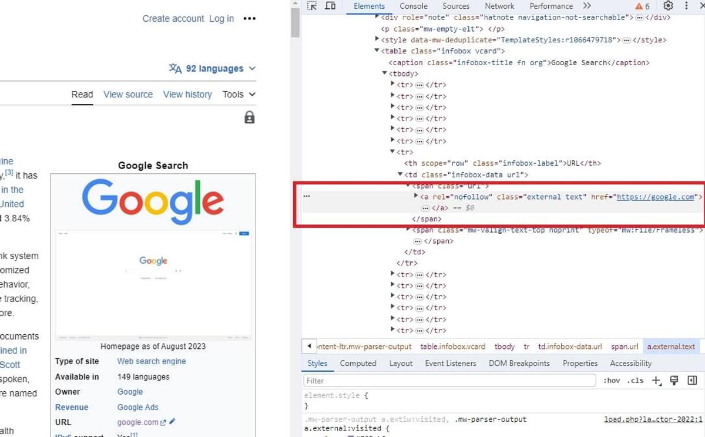Follow the google.com URL link in infobox
The height and width of the screenshot is (437, 705).
pos(138,422)
